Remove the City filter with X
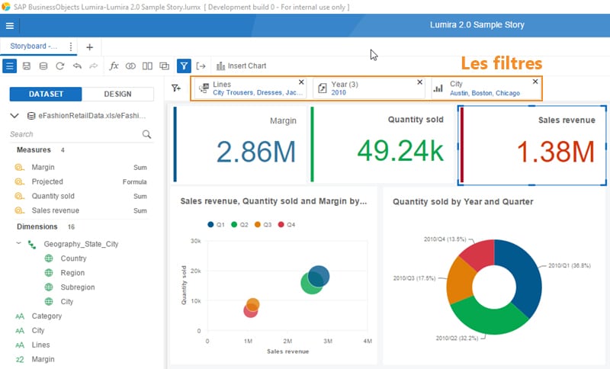This screenshot has height=369, width=610. tap(535, 82)
